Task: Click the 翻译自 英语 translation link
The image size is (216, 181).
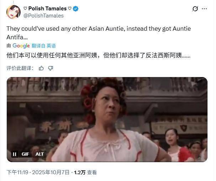Action: [44, 46]
